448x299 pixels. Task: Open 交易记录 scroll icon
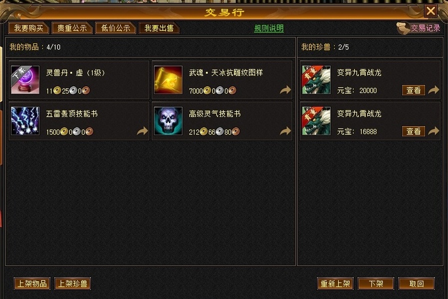[x=403, y=28]
